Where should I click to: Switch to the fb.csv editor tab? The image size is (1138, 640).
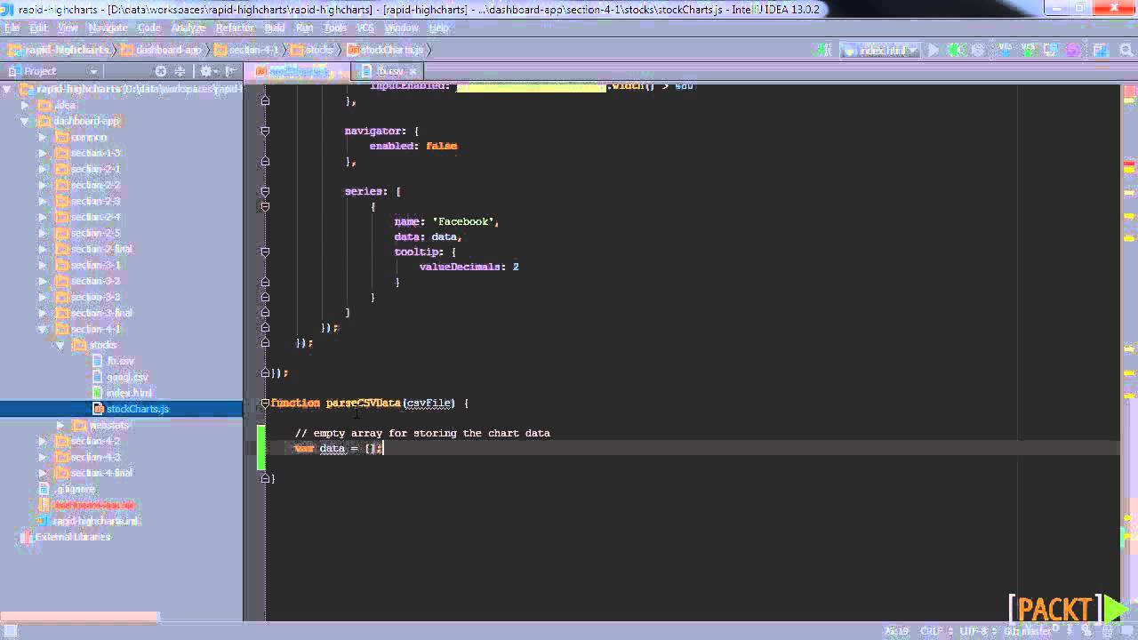(x=389, y=71)
